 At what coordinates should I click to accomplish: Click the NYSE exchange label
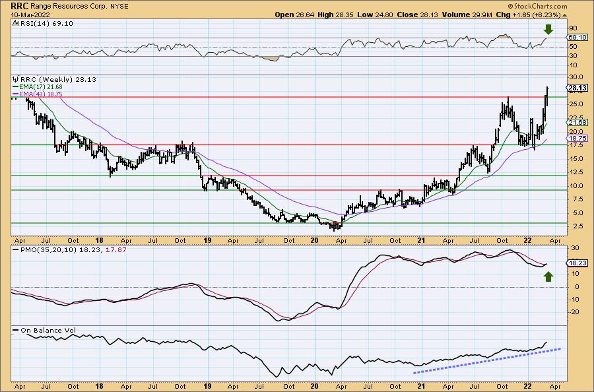pos(119,7)
